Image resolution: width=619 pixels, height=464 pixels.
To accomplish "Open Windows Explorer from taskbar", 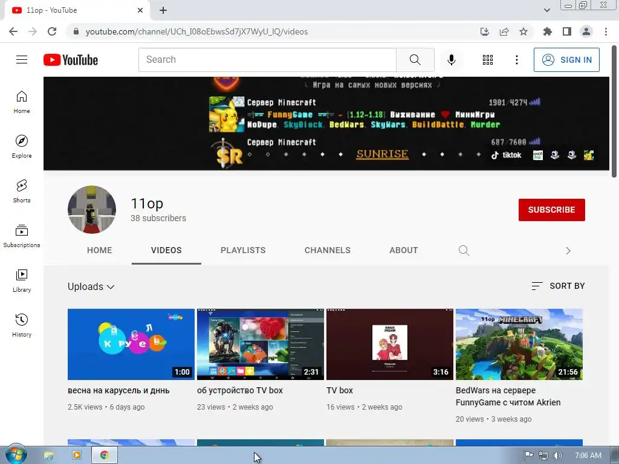I will pyautogui.click(x=48, y=455).
